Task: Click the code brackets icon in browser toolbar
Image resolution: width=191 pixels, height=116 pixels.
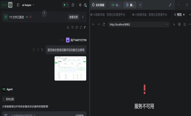Action: point(190,24)
